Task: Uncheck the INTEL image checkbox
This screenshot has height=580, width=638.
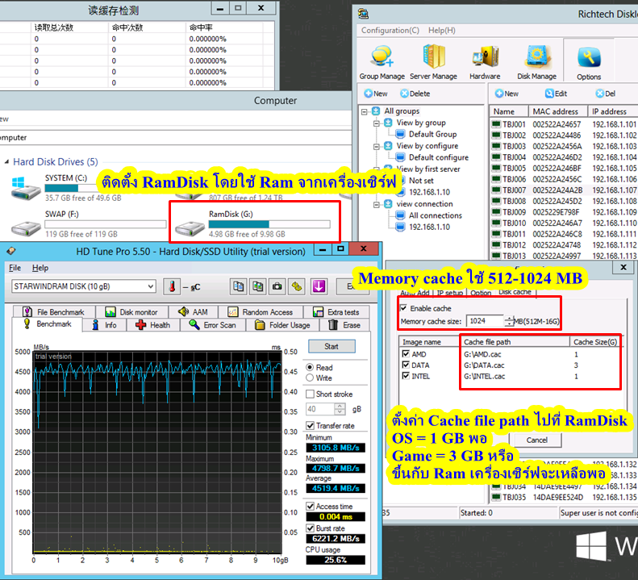Action: click(406, 376)
